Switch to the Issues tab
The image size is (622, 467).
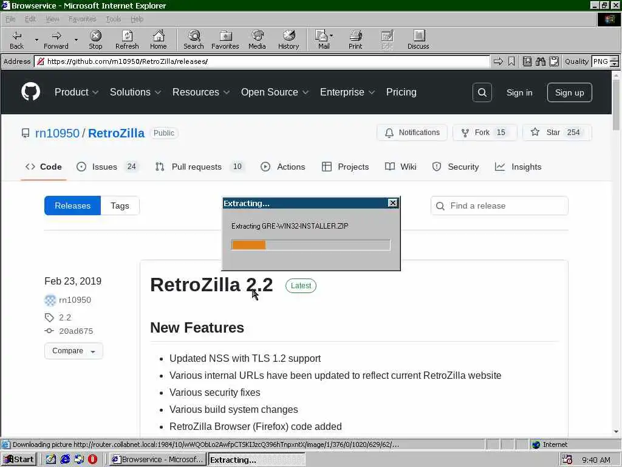[x=106, y=167]
